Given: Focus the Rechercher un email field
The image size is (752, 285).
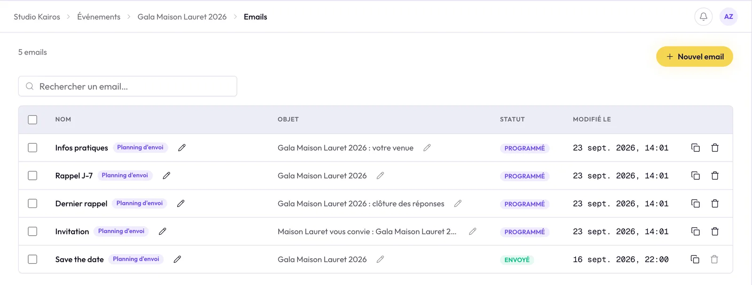Looking at the screenshot, I should [128, 86].
